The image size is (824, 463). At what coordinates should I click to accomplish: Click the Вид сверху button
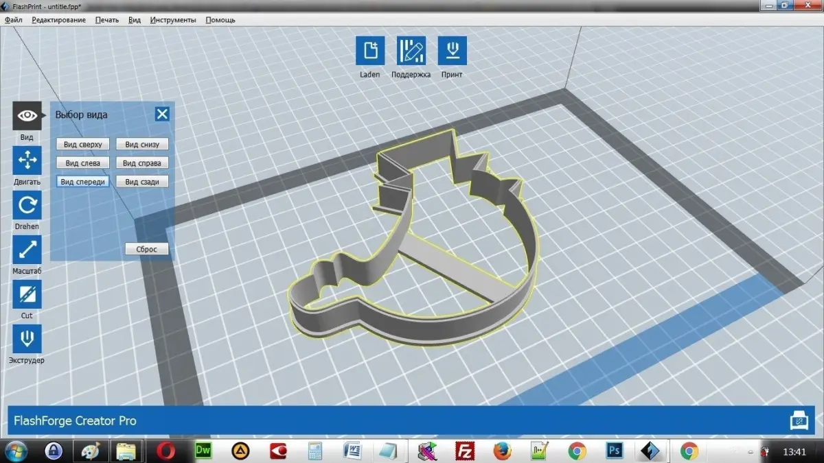tap(83, 144)
